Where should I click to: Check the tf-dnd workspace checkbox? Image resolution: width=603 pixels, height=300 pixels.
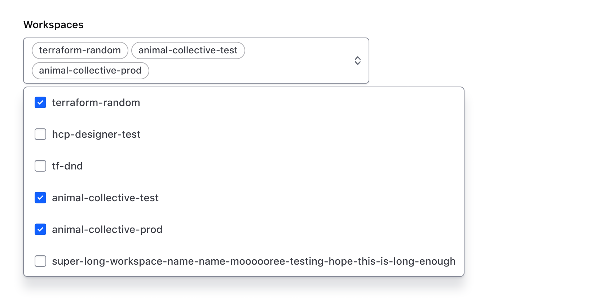click(40, 166)
